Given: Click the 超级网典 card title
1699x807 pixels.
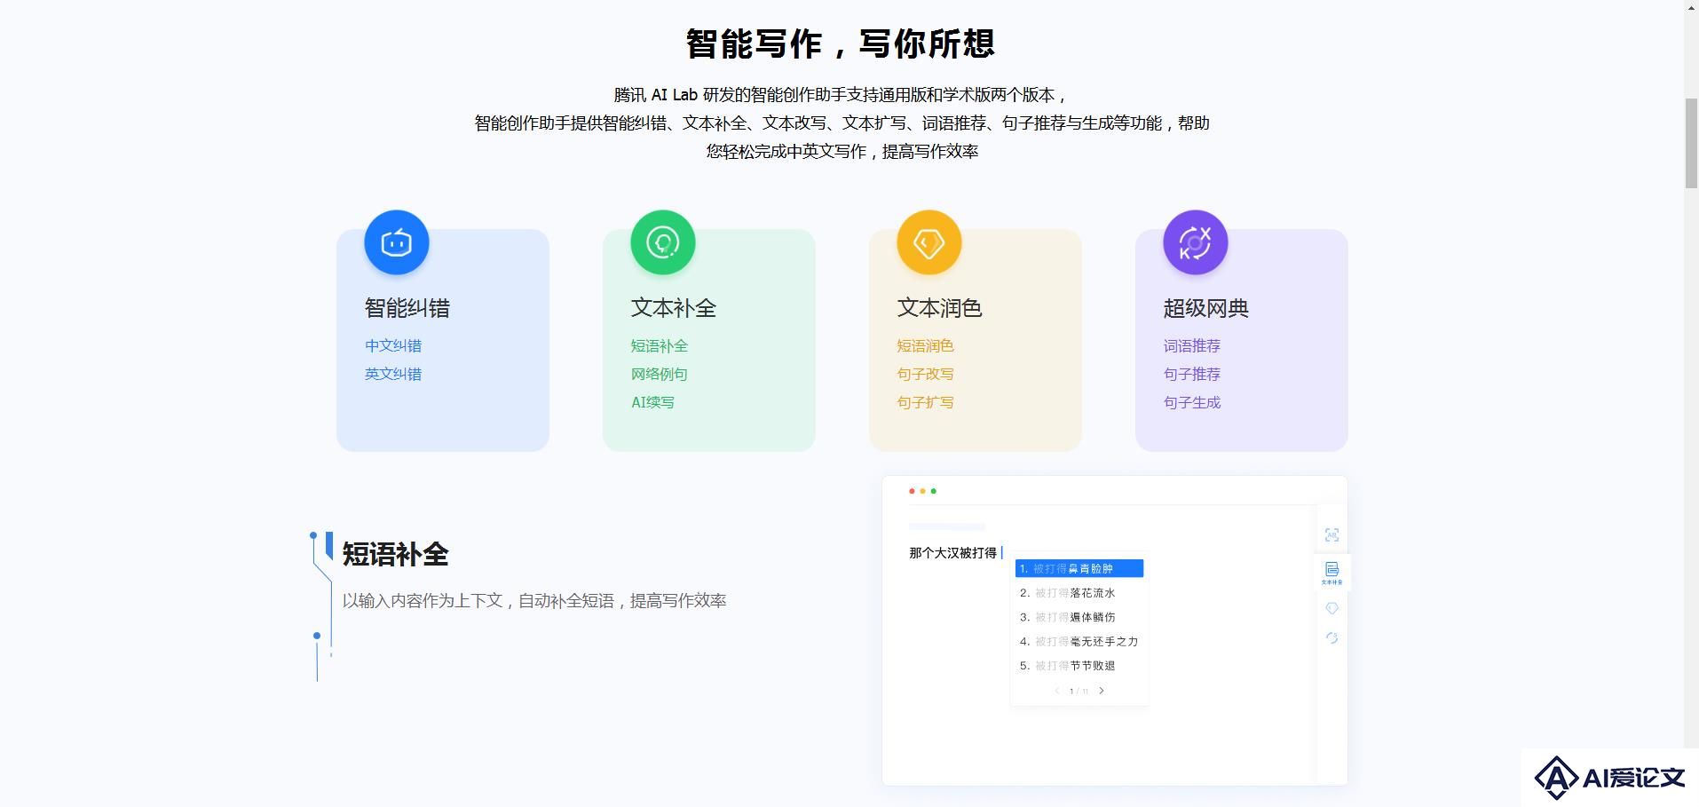Looking at the screenshot, I should [1206, 308].
